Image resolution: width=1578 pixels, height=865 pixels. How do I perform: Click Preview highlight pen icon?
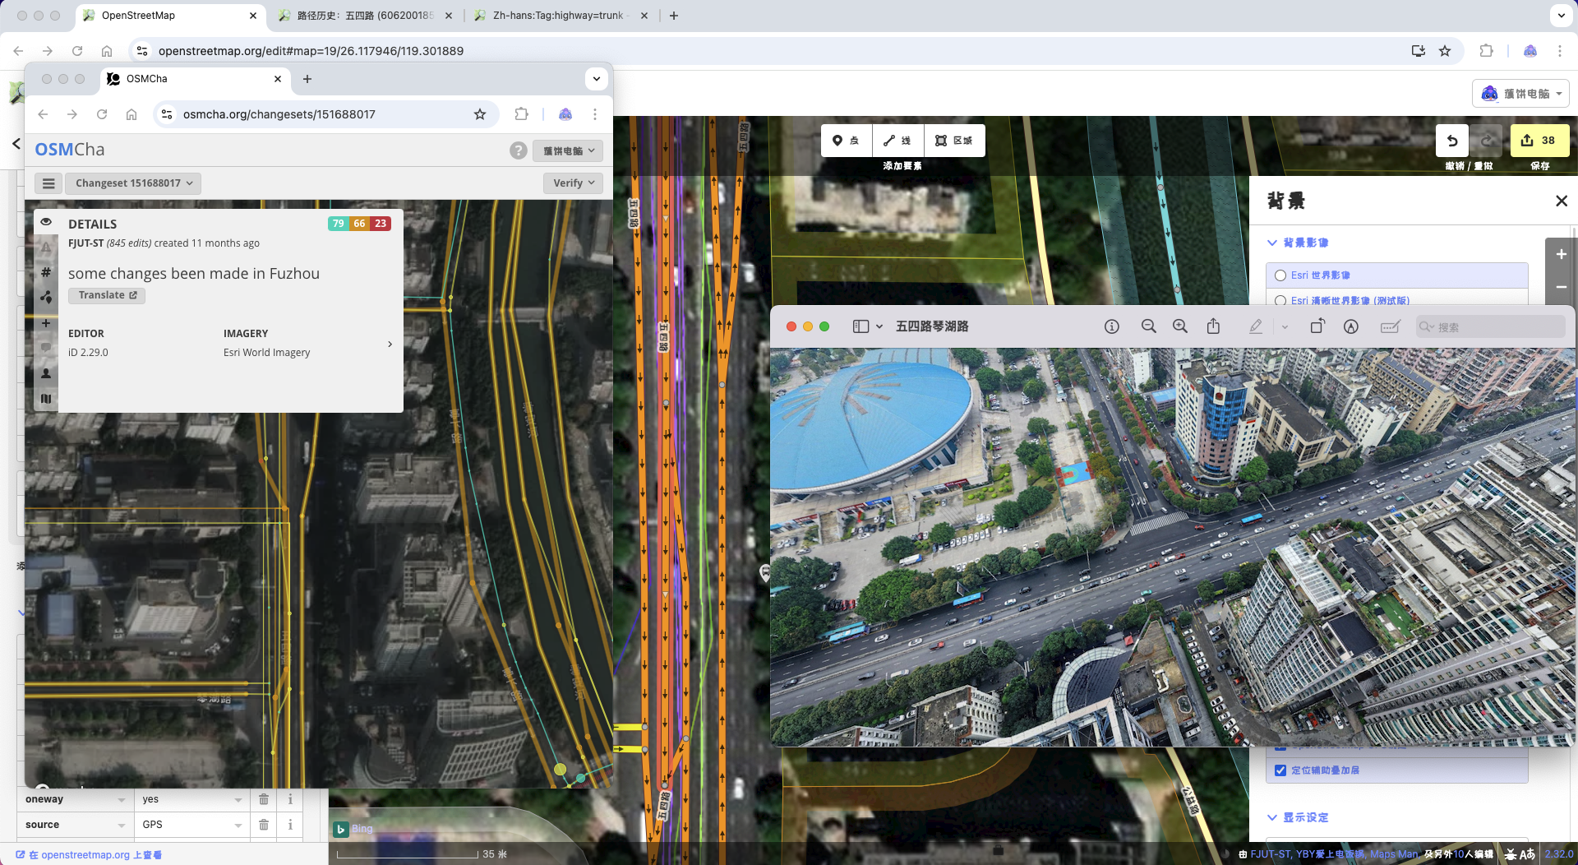(x=1256, y=326)
